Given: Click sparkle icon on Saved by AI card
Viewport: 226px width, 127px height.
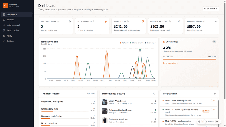Looking at the screenshot, I should click(143, 22).
